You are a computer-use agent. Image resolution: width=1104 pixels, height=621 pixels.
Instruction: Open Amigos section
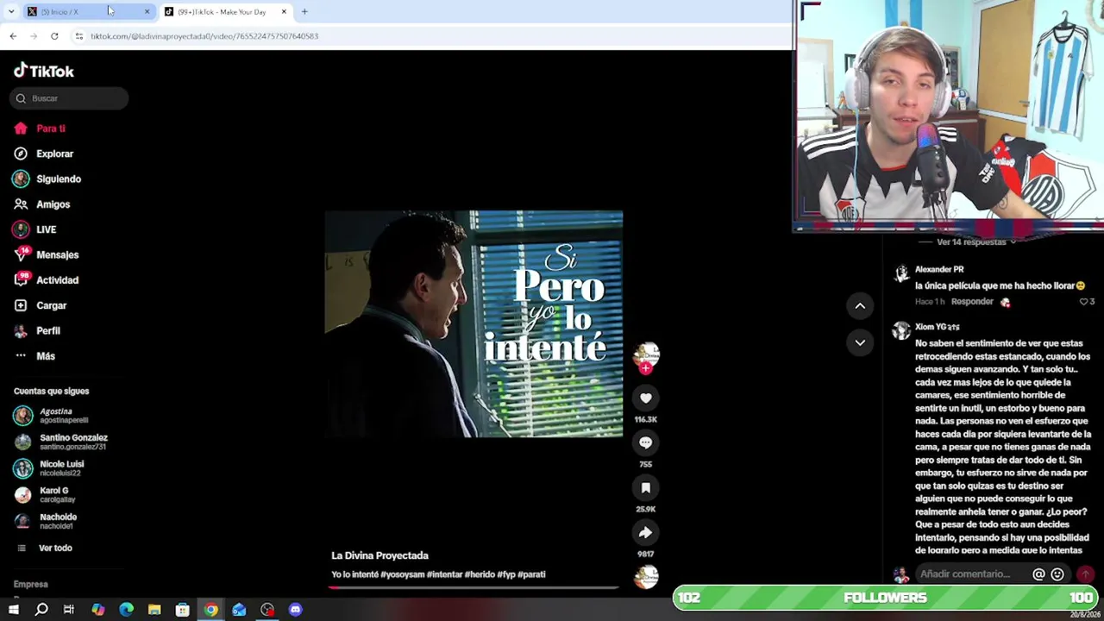tap(53, 204)
